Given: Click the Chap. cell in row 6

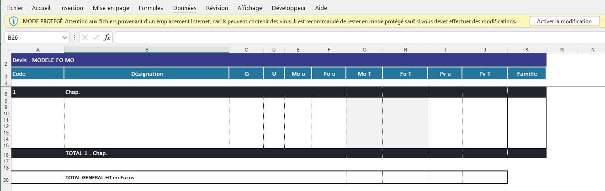Looking at the screenshot, I should coord(147,92).
